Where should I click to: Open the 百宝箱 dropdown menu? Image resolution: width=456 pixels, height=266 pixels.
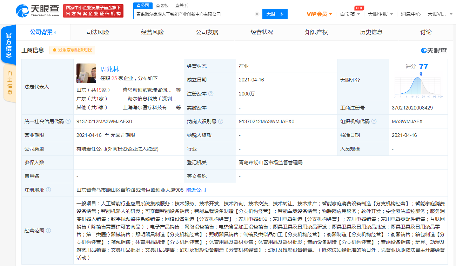tap(350, 14)
